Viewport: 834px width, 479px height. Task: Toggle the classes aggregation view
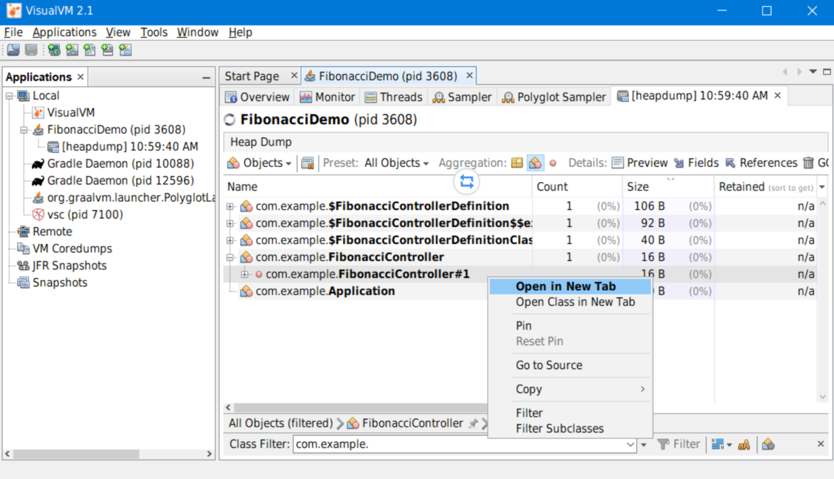[536, 163]
